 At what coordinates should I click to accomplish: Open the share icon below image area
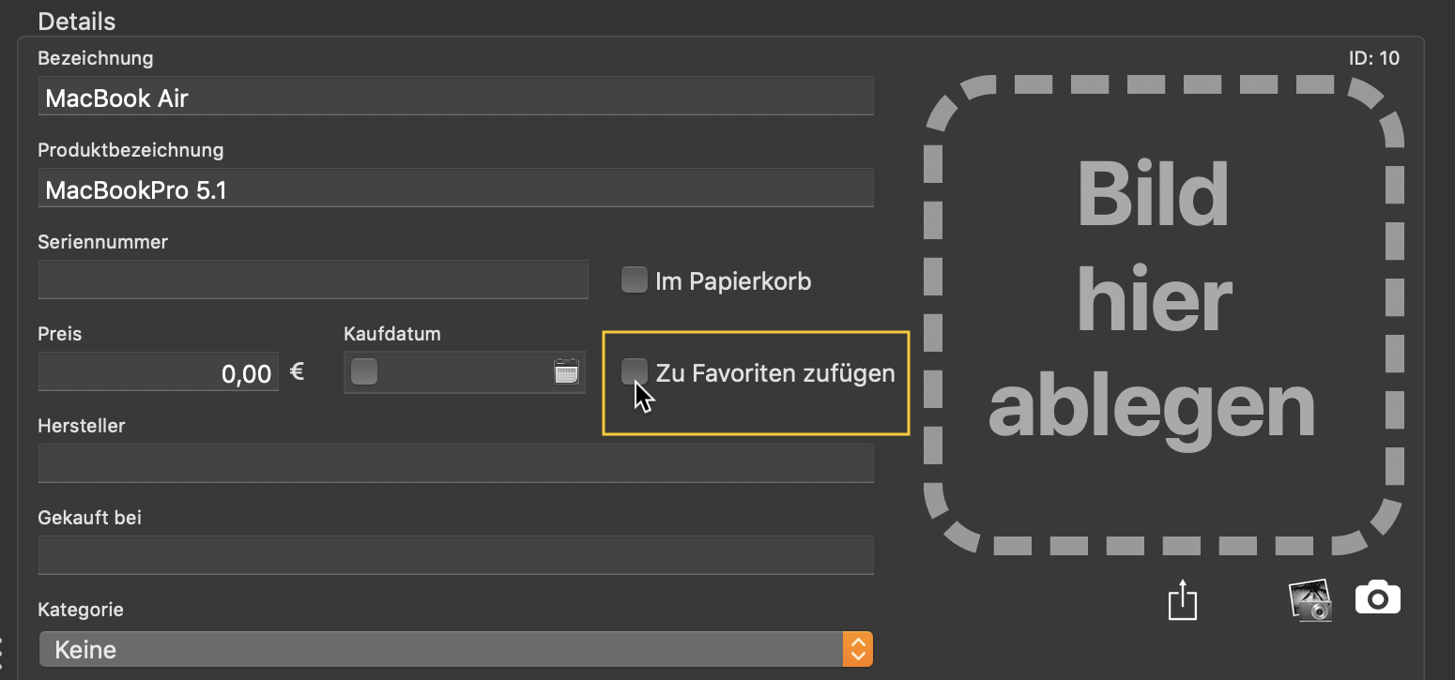(1183, 599)
